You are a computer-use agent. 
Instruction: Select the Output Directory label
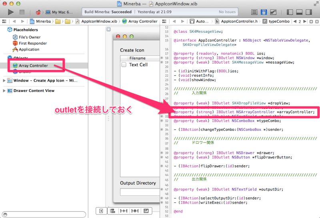pyautogui.click(x=138, y=183)
